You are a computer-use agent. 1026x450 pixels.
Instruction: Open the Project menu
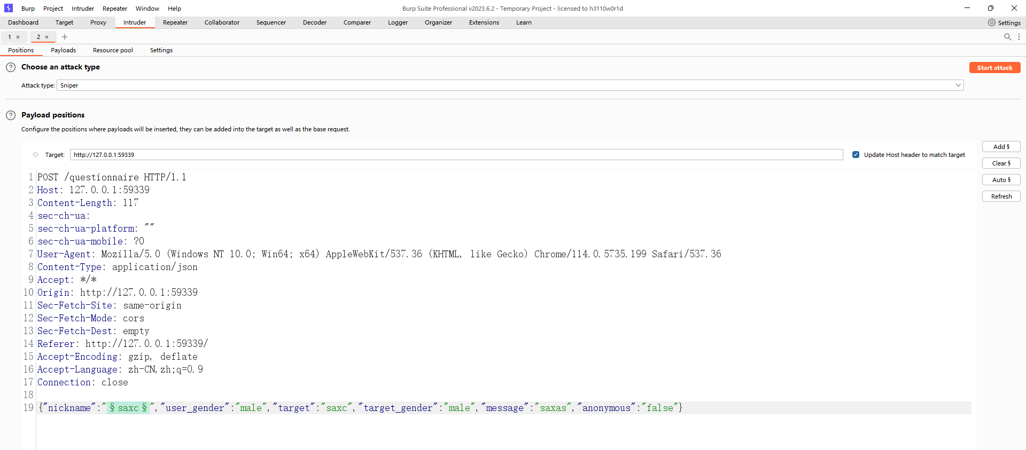pos(53,9)
